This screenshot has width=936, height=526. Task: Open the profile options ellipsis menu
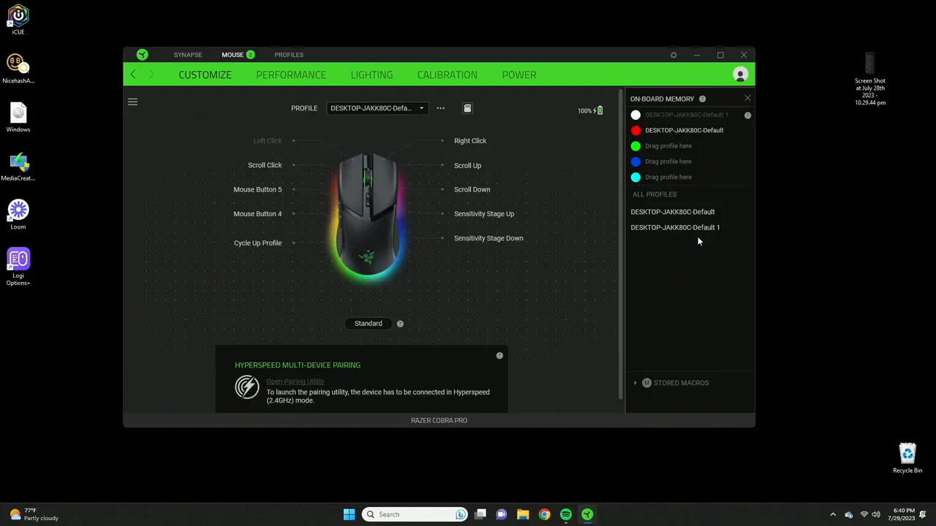(x=440, y=108)
